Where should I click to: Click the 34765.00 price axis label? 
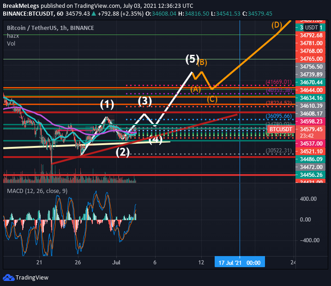(x=311, y=59)
